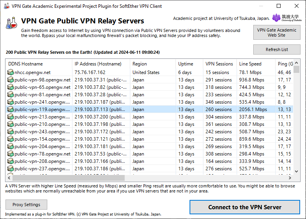Click server icon for public-vpn-81.opengw.net row

(x=10, y=95)
